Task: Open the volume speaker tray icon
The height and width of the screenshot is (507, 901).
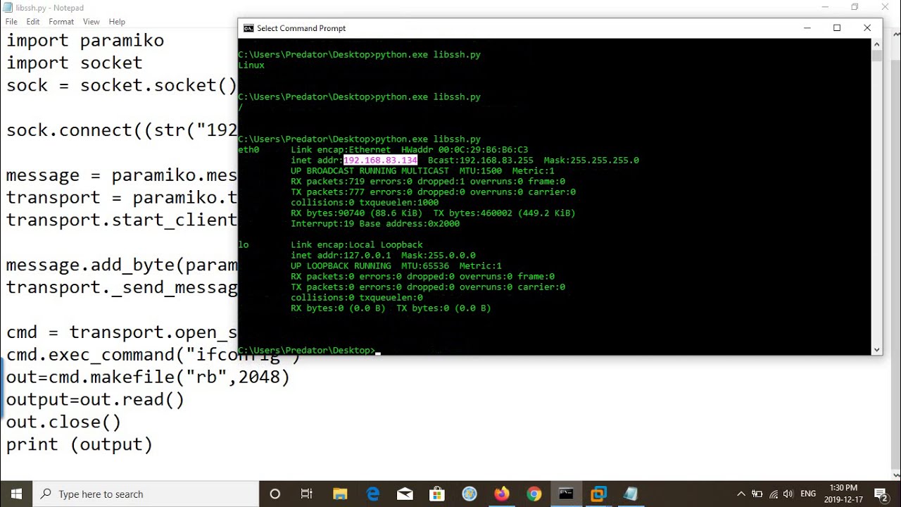Action: 788,494
